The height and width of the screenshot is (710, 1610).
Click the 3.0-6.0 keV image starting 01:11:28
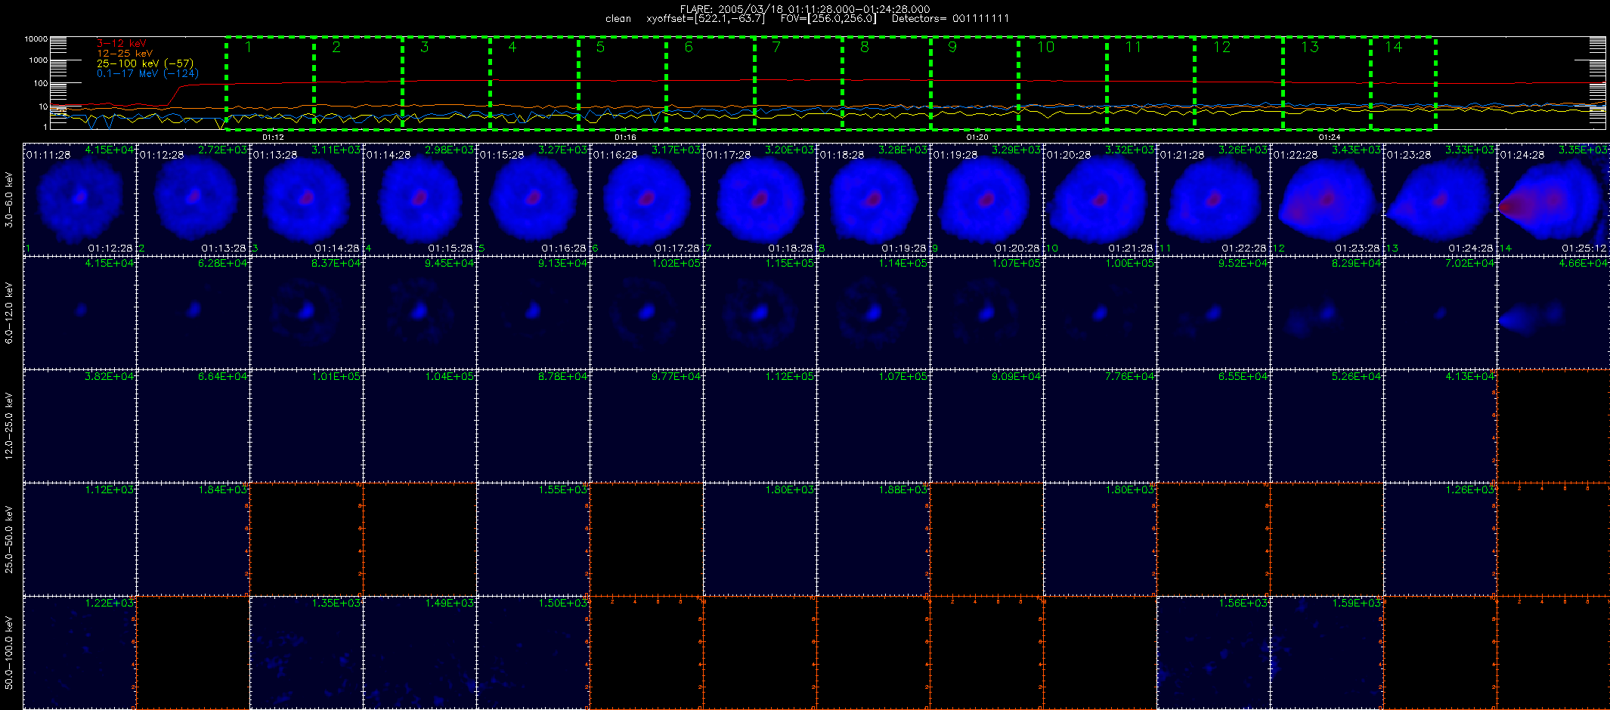(x=79, y=199)
